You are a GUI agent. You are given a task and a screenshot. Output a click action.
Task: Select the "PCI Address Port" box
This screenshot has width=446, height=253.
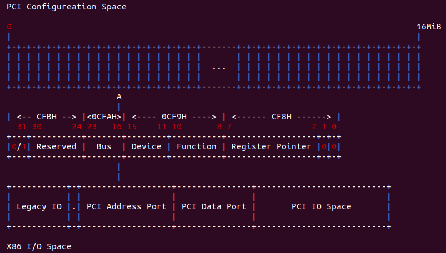(x=127, y=206)
